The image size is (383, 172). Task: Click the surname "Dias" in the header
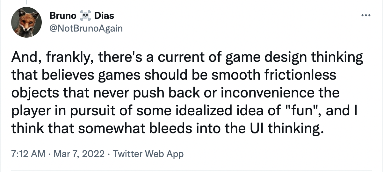click(105, 16)
